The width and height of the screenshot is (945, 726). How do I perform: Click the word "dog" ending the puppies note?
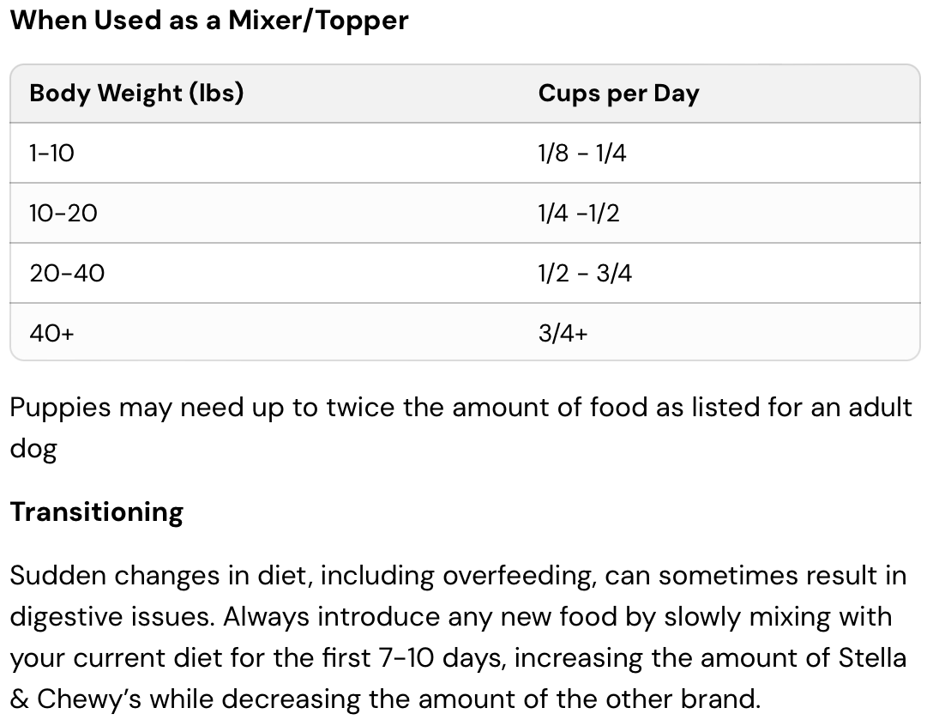click(x=33, y=450)
